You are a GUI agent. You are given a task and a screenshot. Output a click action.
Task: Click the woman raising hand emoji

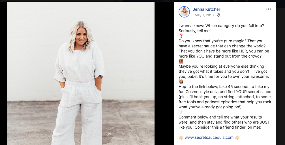(181, 82)
